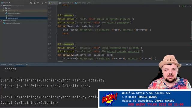192x108 pixels.
Task: Click the Select Opened File target icon
Action: point(31,3)
